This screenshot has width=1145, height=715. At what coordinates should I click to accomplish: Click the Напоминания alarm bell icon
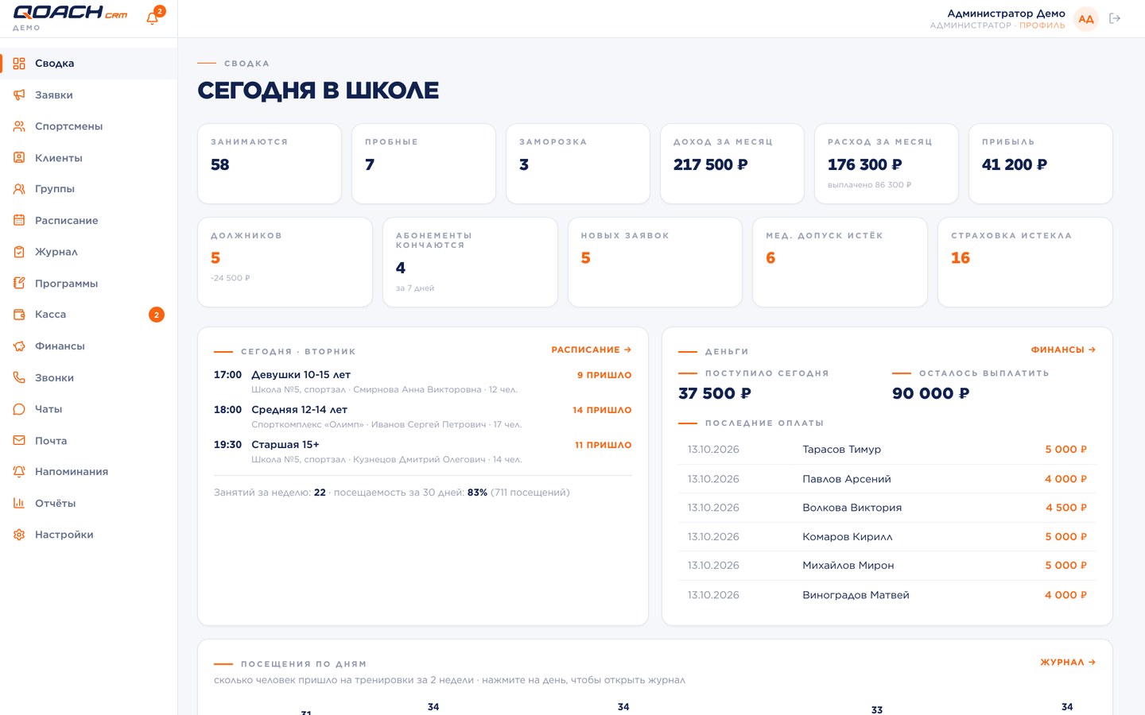(x=19, y=472)
